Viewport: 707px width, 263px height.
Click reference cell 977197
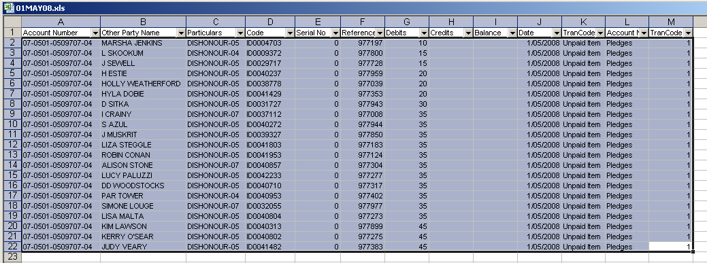coord(363,43)
